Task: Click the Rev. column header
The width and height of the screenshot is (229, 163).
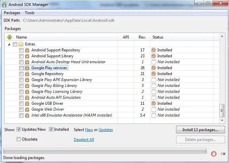Action: pos(142,37)
